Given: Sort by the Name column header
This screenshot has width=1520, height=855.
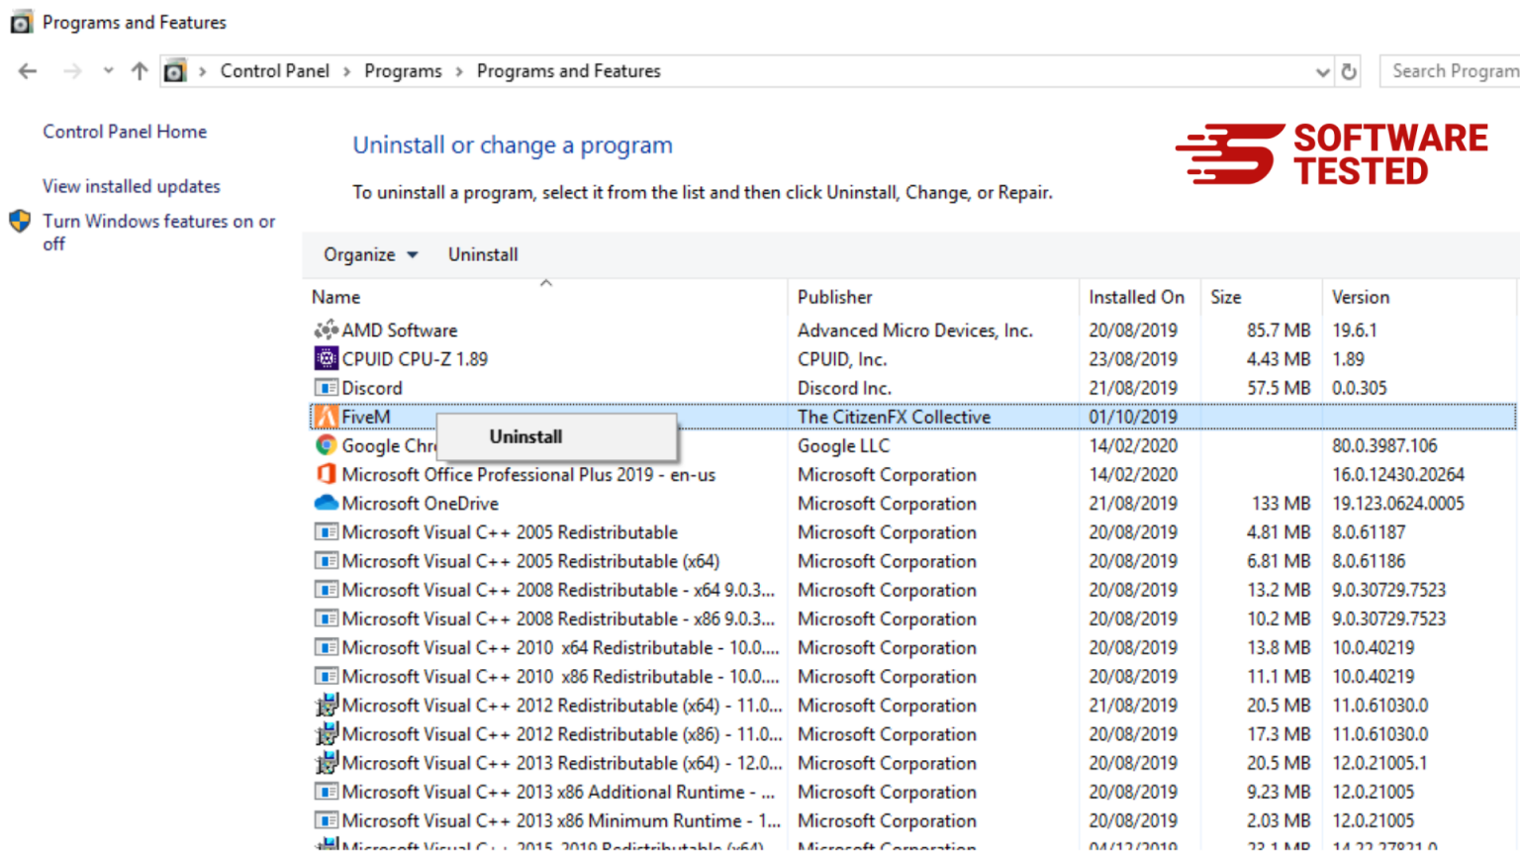Looking at the screenshot, I should (x=546, y=297).
